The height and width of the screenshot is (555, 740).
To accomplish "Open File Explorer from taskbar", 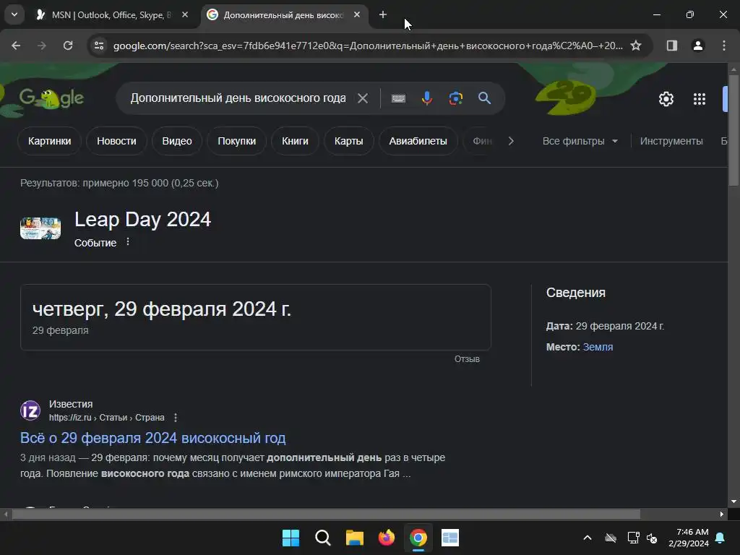I will point(354,538).
